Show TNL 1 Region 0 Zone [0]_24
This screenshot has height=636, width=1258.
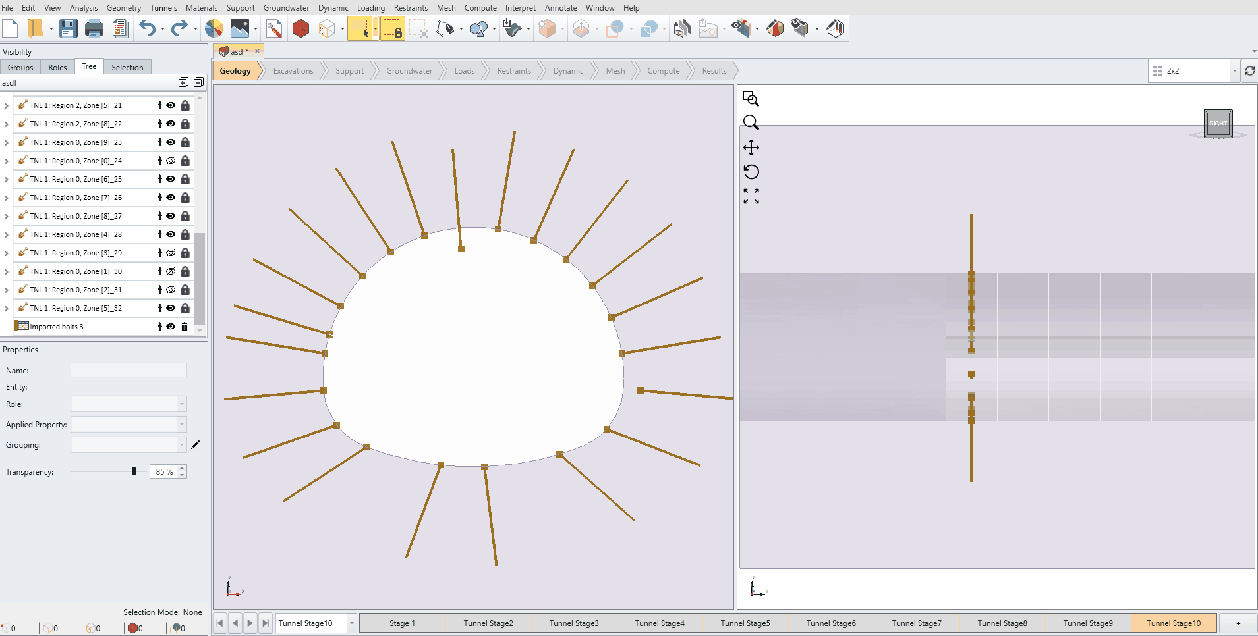pos(171,161)
